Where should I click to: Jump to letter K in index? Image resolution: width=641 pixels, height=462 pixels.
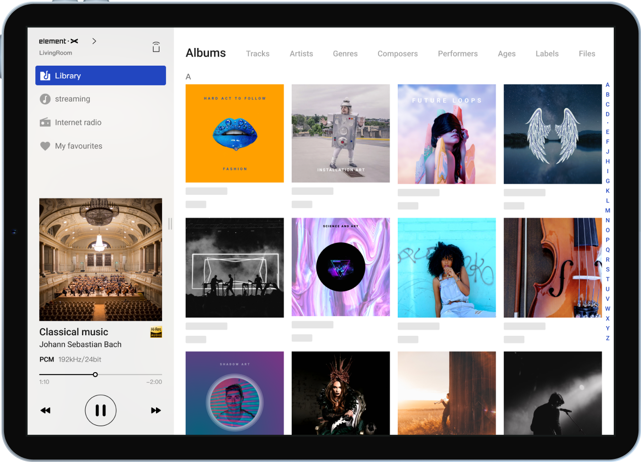(608, 191)
